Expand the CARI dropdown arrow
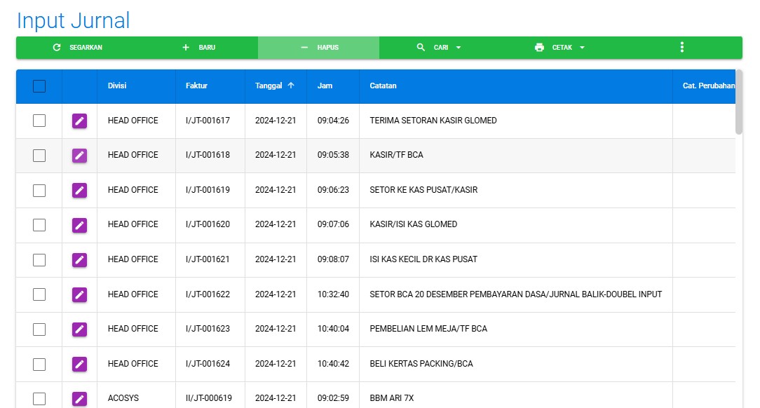 [459, 48]
